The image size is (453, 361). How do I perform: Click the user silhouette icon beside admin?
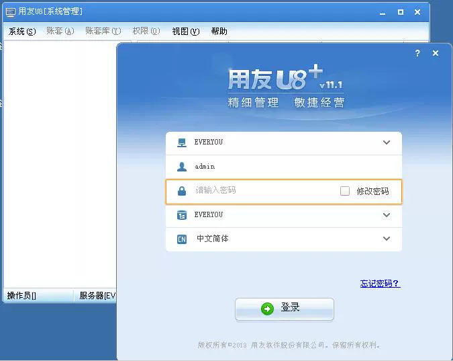pos(182,167)
